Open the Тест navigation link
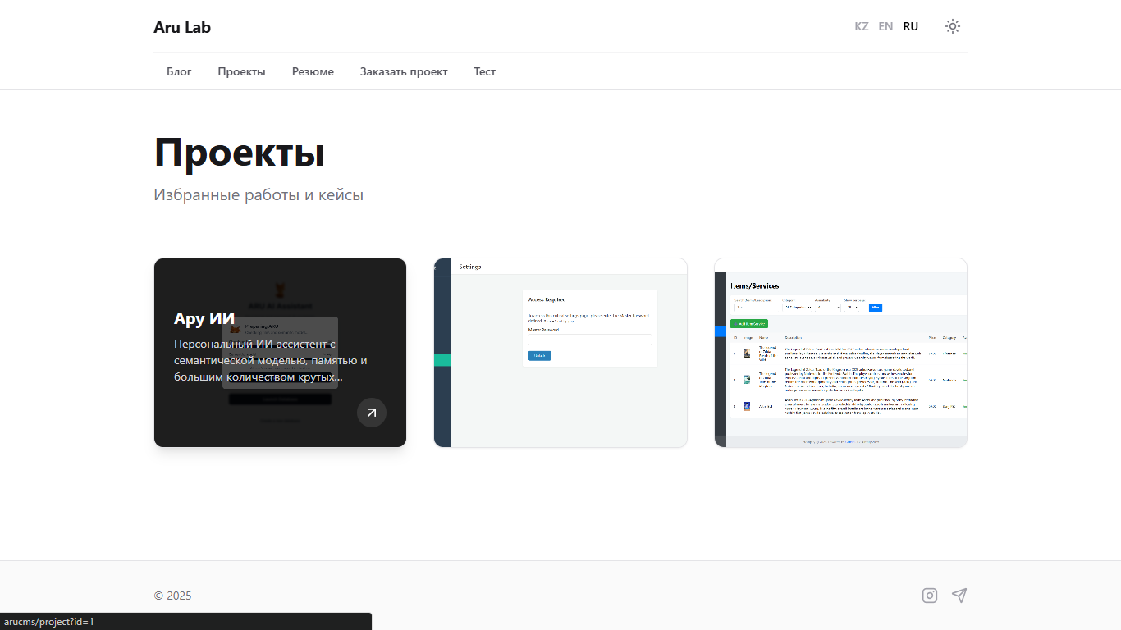The height and width of the screenshot is (630, 1121). [x=484, y=71]
